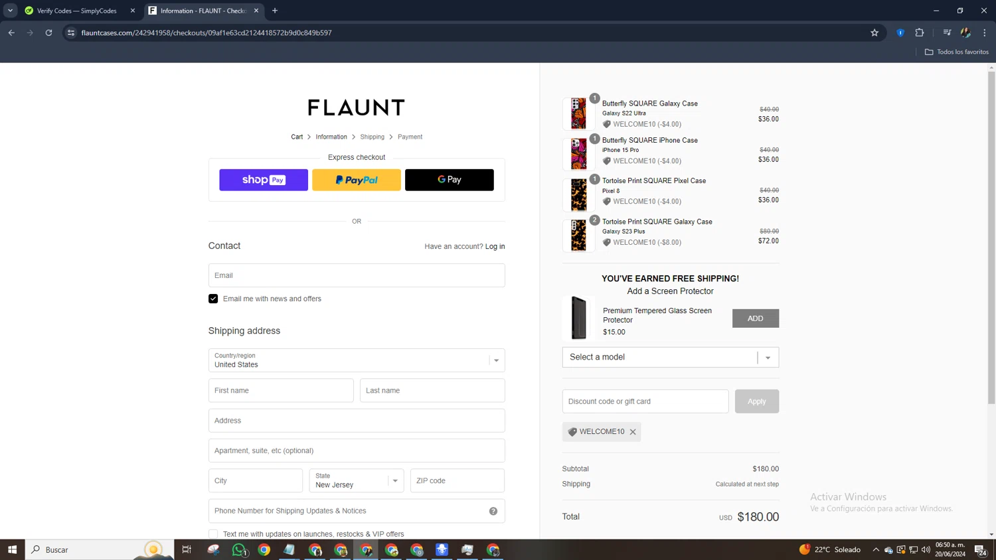The width and height of the screenshot is (996, 560).
Task: Click the page vertical scrollbar
Action: 991,238
